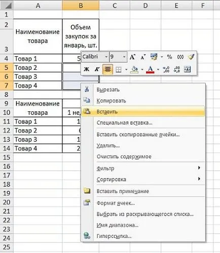
Task: Click the Fill Color paint bucket
Action: pyautogui.click(x=134, y=69)
